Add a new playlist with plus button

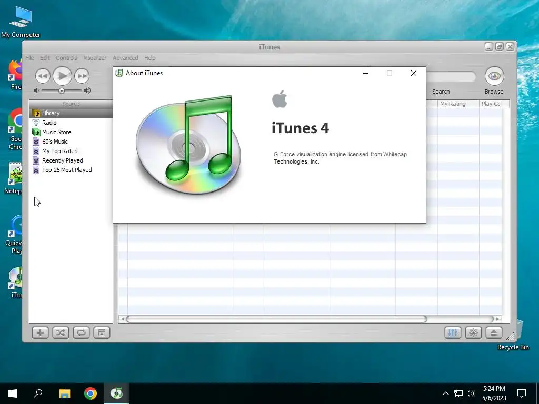tap(40, 332)
